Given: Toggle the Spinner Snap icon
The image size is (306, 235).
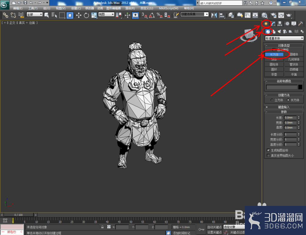Looking at the screenshot, I should pyautogui.click(x=167, y=15).
